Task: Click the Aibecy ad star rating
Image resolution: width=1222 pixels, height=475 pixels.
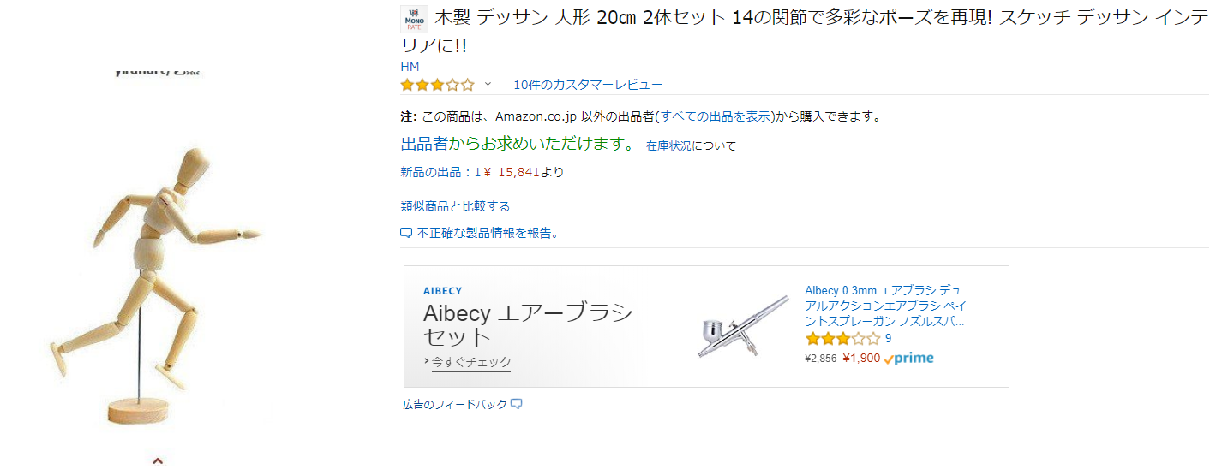Action: (842, 339)
